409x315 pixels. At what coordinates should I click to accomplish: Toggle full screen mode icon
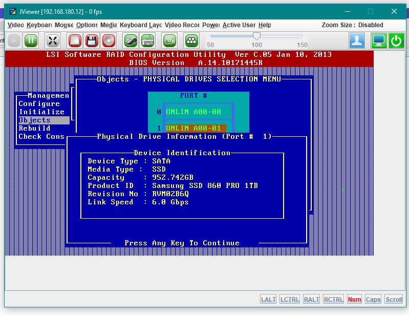53,40
